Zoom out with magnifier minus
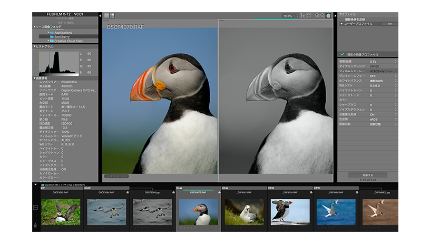The height and width of the screenshot is (244, 430). click(323, 16)
